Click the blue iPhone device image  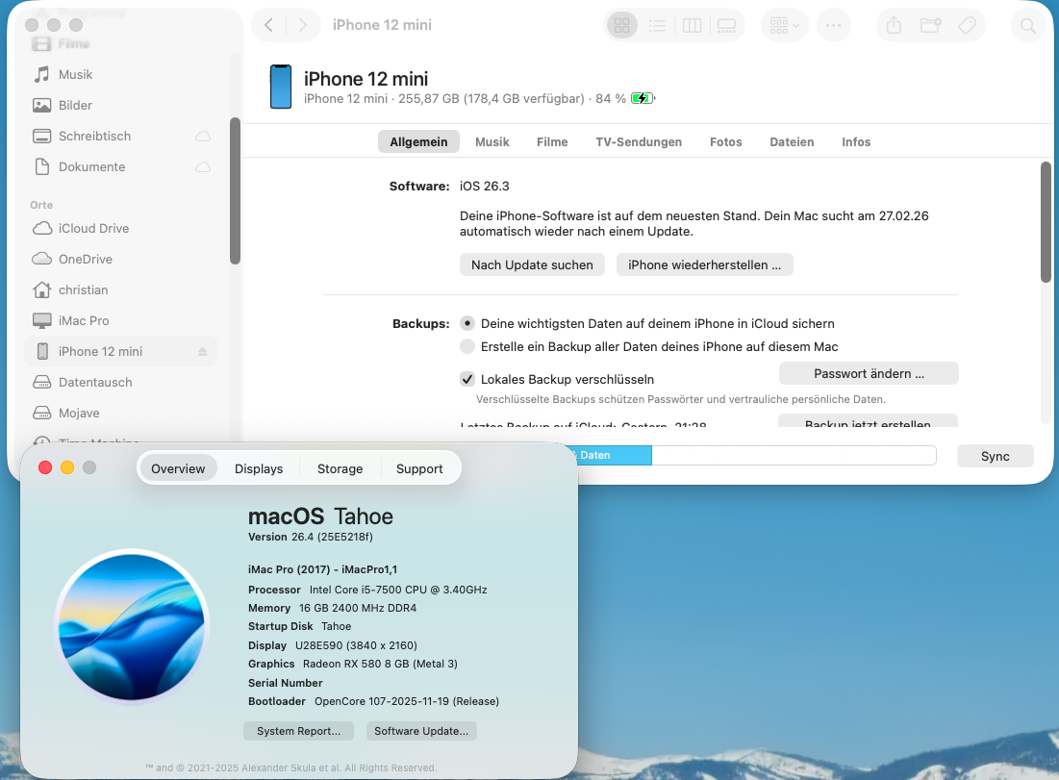281,87
